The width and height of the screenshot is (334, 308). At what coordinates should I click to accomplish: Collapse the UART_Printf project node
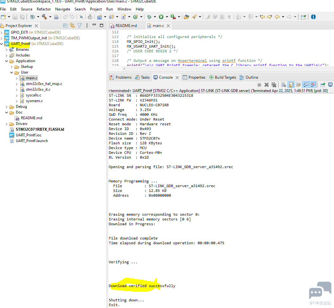[x=2, y=44]
